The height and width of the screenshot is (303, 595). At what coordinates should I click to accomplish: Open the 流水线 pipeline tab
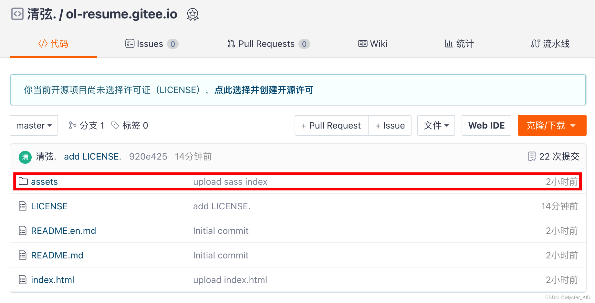pyautogui.click(x=550, y=44)
